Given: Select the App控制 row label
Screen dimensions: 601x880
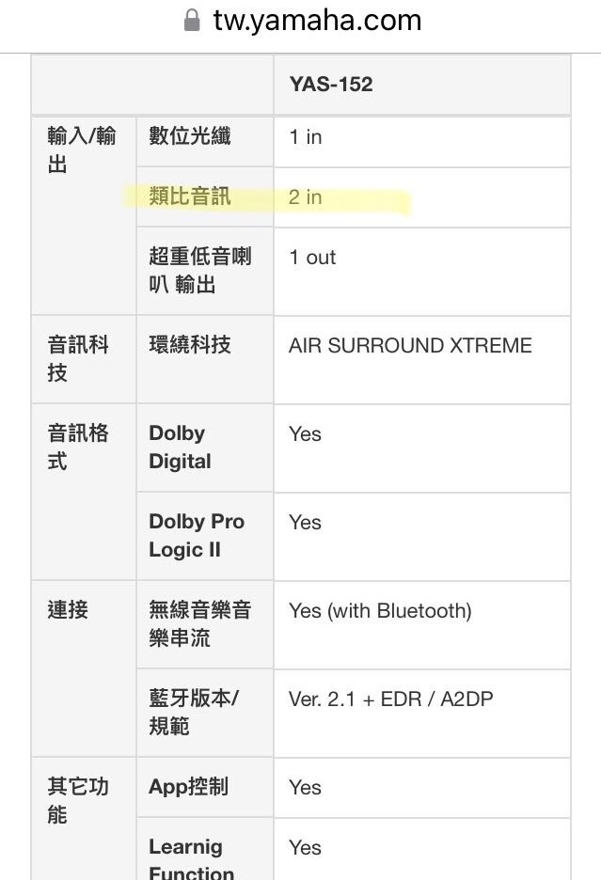Looking at the screenshot, I should 188,787.
